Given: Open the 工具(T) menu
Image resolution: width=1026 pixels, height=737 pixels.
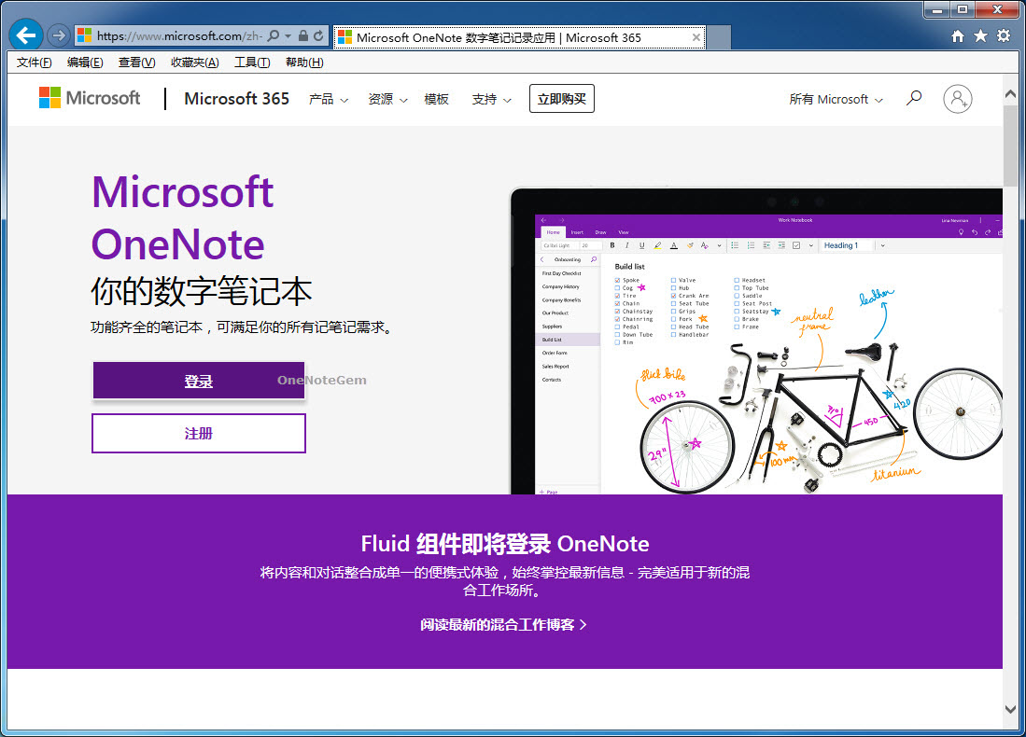Looking at the screenshot, I should (252, 63).
